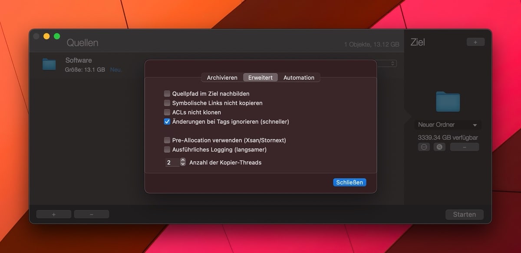
Task: Click the blue destination folder icon
Action: coord(448,102)
